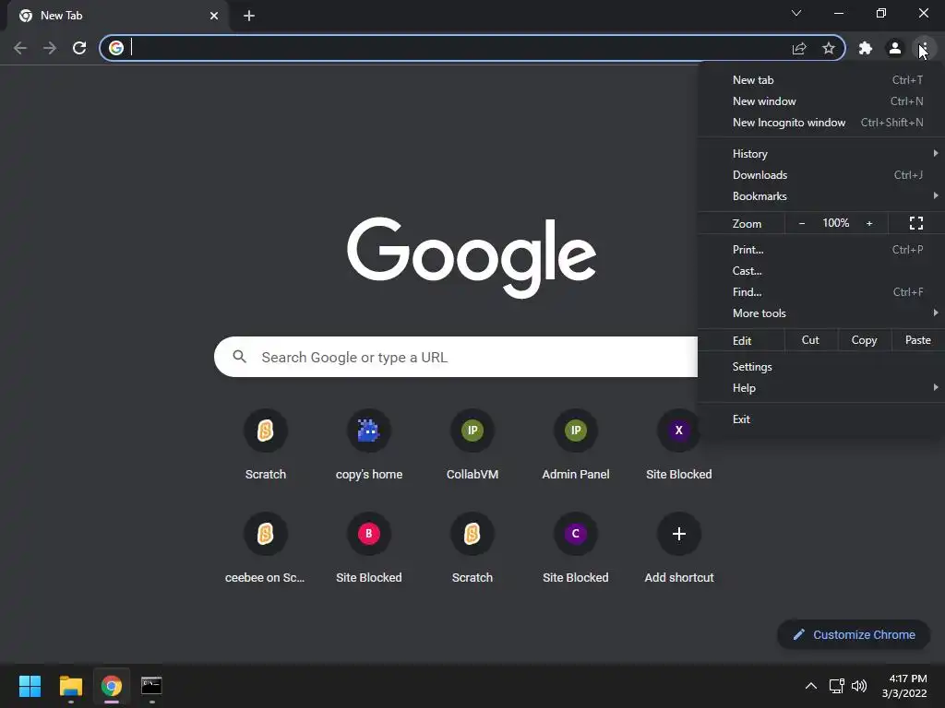
Task: Open Windows Start menu
Action: coord(30,686)
